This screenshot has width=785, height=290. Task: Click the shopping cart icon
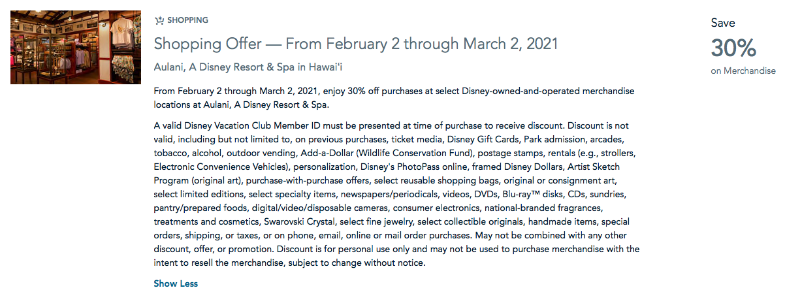click(159, 20)
